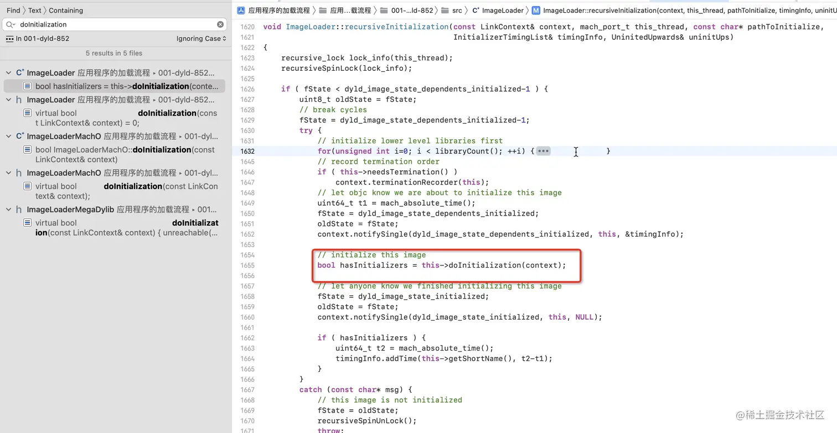
Task: Click 'uint8_t oldState = fState;' line
Action: point(358,99)
